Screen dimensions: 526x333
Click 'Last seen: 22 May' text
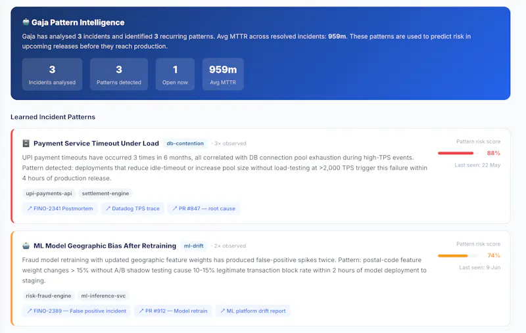pyautogui.click(x=477, y=165)
